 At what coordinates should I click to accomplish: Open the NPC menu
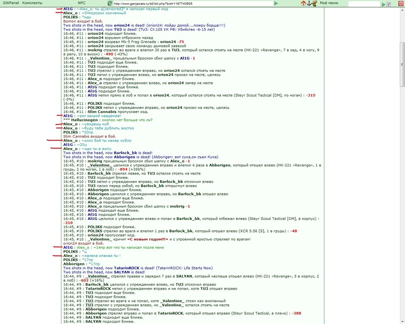pyautogui.click(x=81, y=3)
